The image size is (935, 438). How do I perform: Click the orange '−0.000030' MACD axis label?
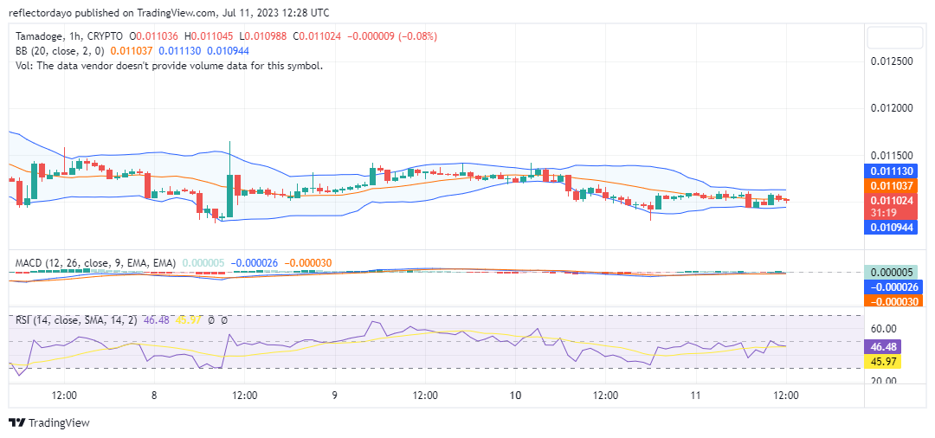pos(893,301)
